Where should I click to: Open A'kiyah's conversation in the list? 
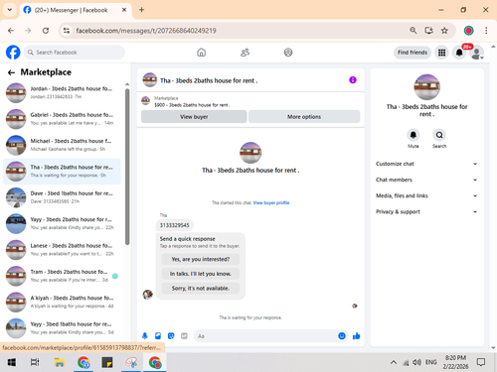tap(62, 302)
